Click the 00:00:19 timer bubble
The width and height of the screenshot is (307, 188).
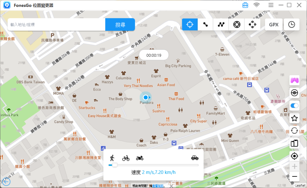[154, 55]
